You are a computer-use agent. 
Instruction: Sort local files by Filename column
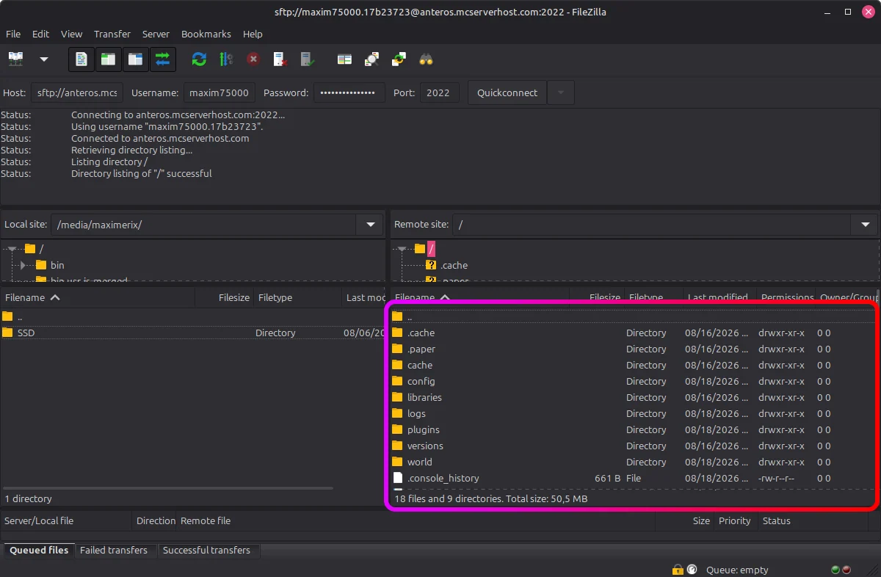coord(98,297)
